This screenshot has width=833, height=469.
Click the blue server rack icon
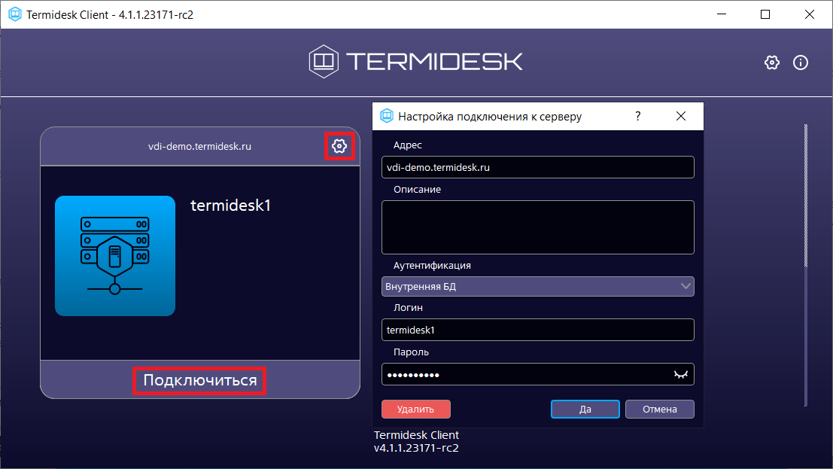115,255
